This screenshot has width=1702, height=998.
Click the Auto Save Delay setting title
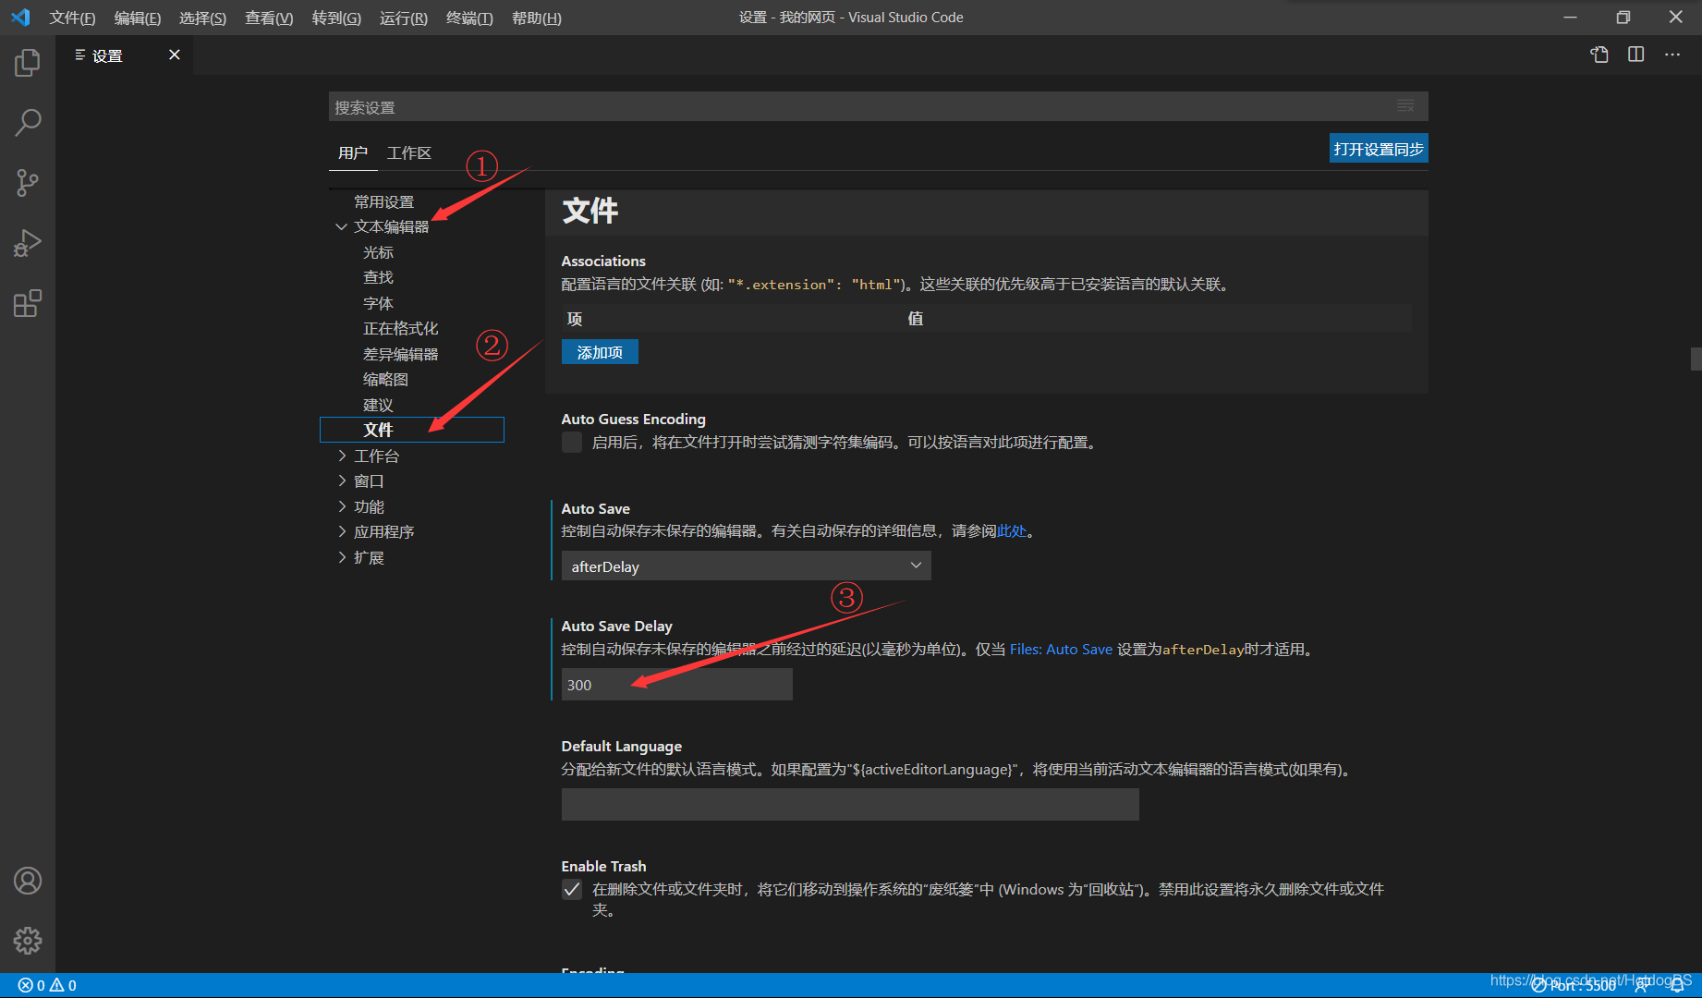pyautogui.click(x=616, y=626)
